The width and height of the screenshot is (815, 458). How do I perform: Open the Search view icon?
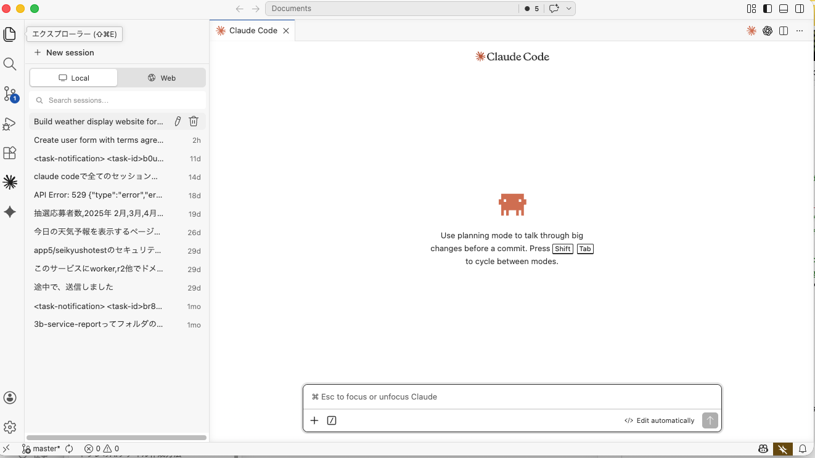pyautogui.click(x=10, y=64)
